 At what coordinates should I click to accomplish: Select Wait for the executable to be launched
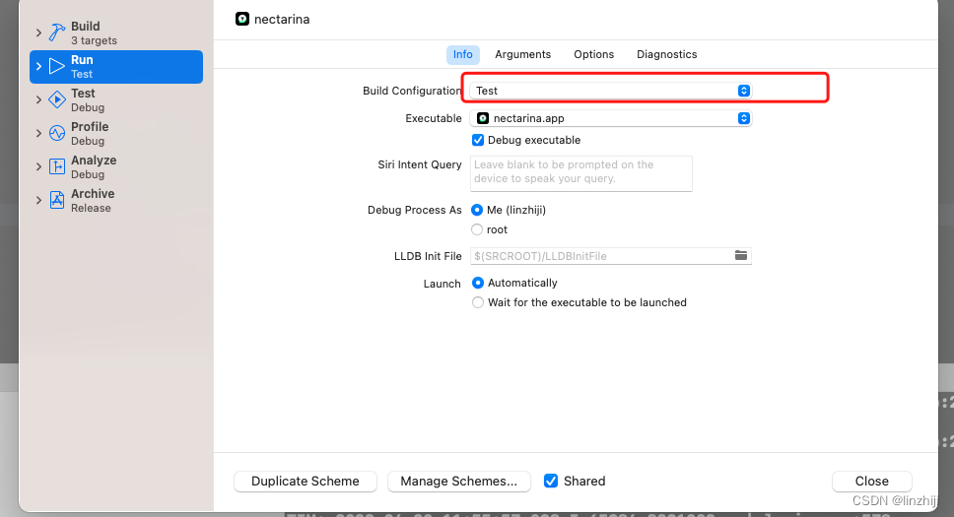[478, 302]
